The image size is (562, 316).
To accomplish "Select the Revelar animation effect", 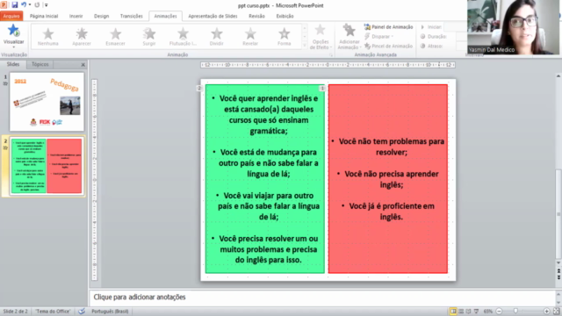I will 250,37.
